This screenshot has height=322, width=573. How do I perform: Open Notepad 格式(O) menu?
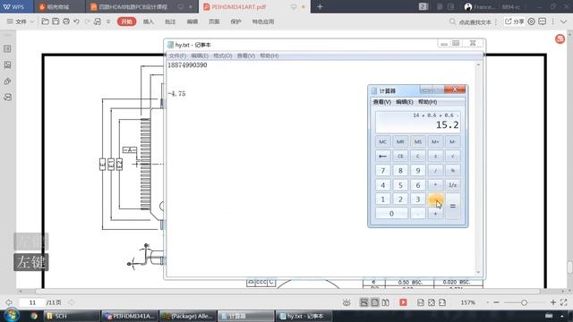tap(223, 55)
